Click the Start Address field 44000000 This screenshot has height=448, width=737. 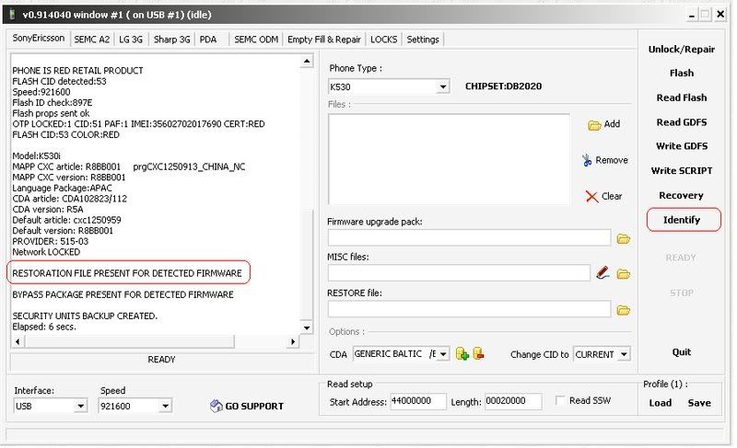[x=418, y=401]
